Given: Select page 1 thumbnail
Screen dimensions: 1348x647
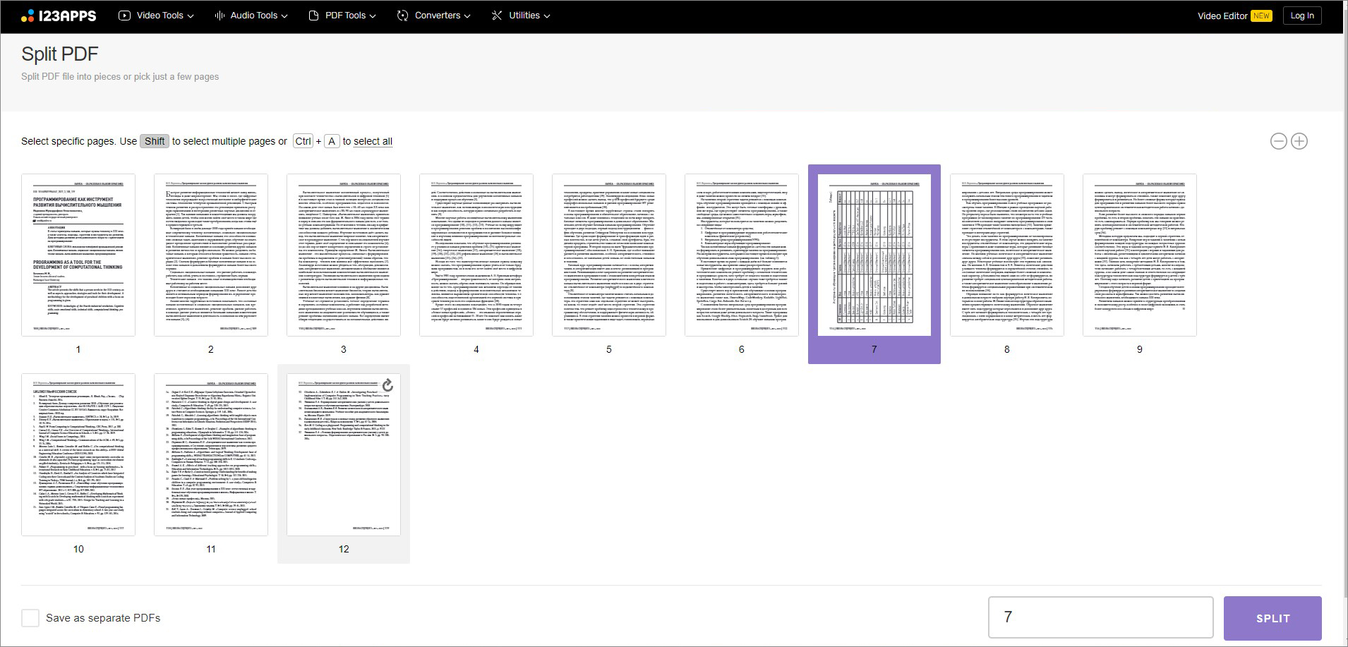Looking at the screenshot, I should [78, 255].
